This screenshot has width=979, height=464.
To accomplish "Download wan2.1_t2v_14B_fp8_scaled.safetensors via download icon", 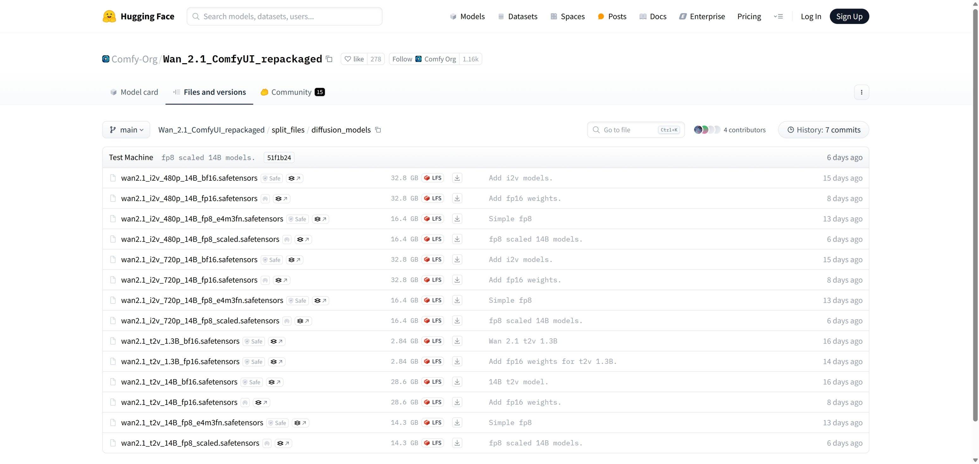I will (x=457, y=443).
